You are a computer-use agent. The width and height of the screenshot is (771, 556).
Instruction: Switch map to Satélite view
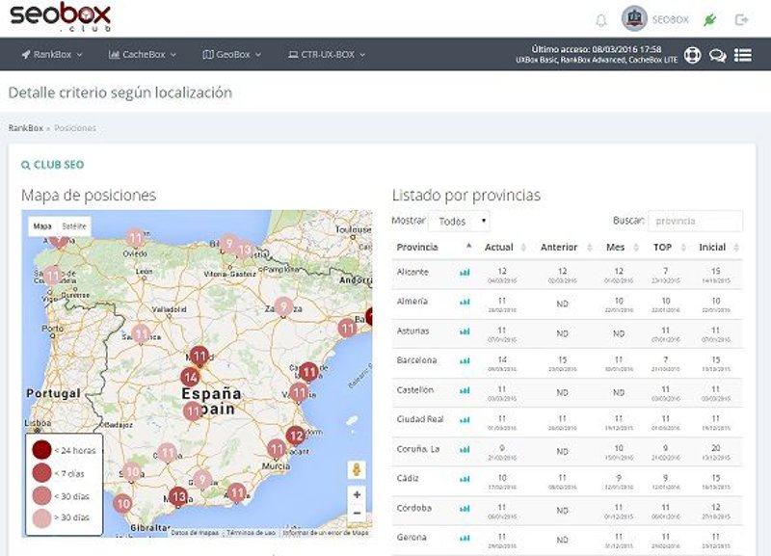tap(74, 226)
